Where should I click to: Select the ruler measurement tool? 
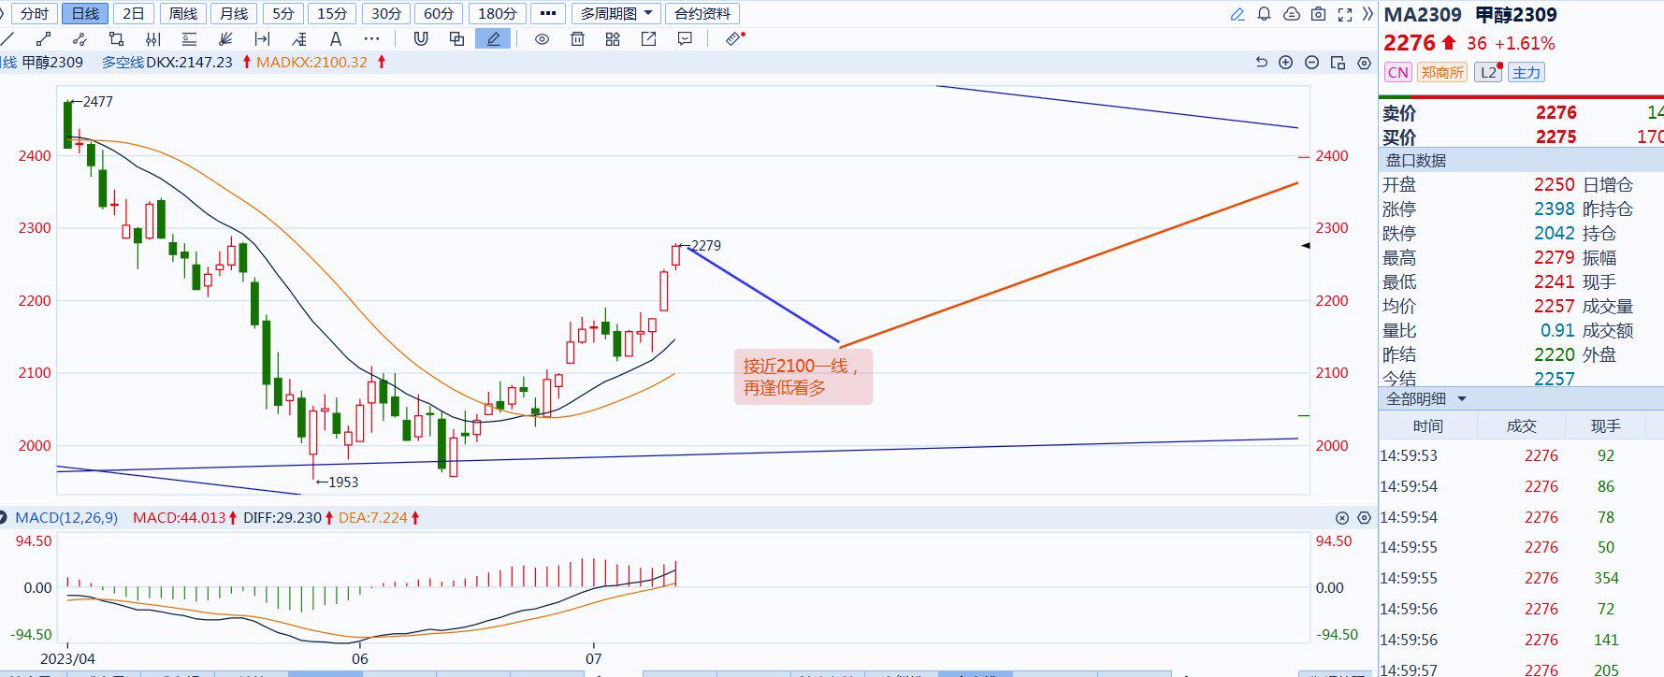tap(735, 39)
